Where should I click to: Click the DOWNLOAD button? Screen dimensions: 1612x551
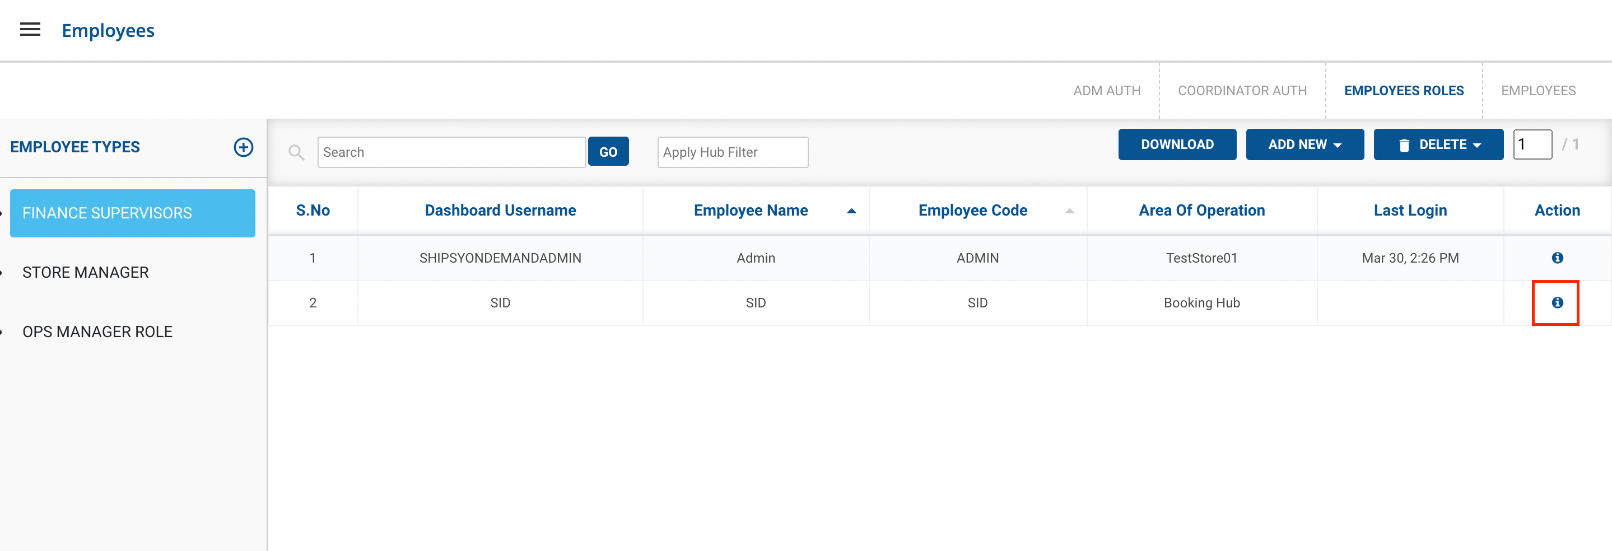coord(1176,144)
